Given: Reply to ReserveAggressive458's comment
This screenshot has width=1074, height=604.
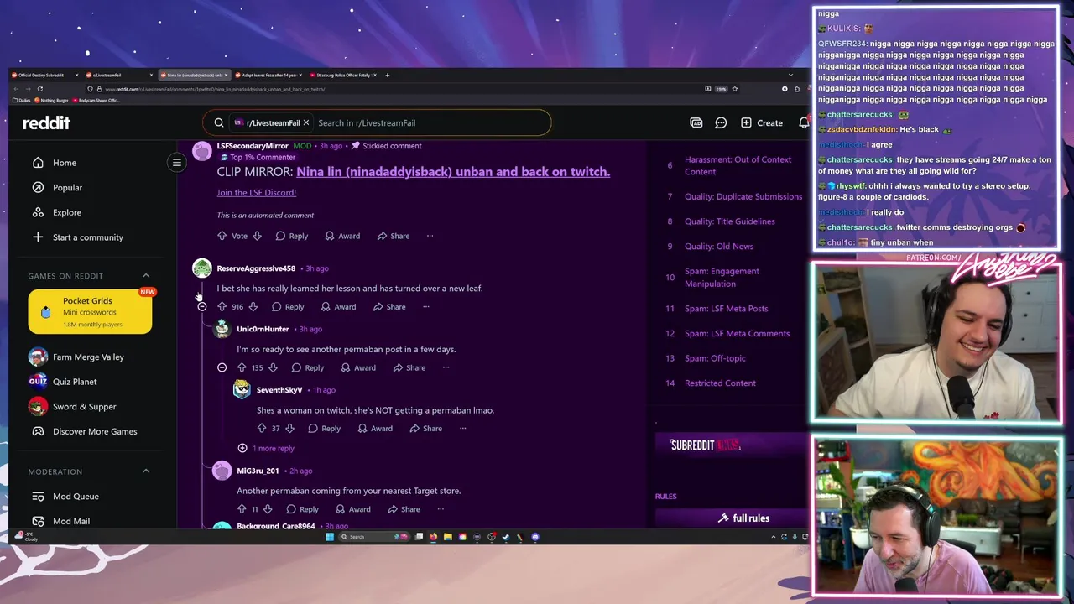Looking at the screenshot, I should (x=287, y=307).
